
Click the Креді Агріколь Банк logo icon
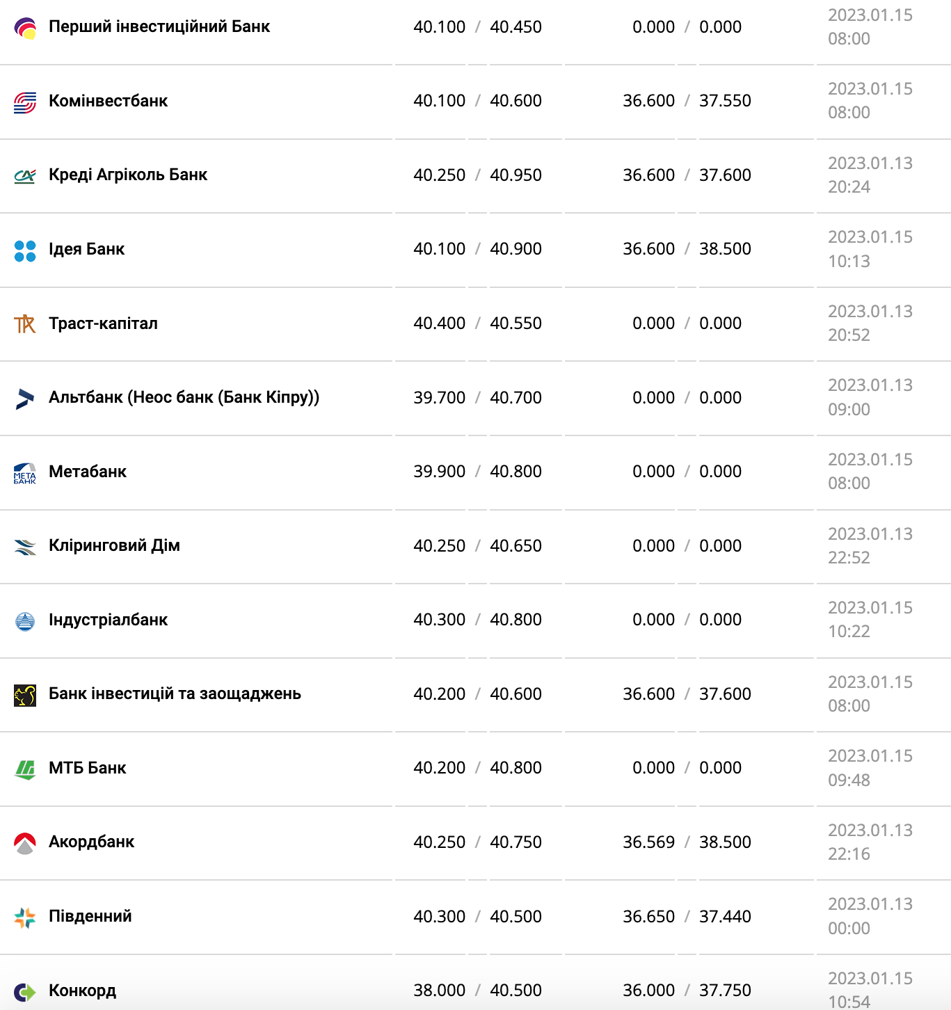click(x=25, y=176)
